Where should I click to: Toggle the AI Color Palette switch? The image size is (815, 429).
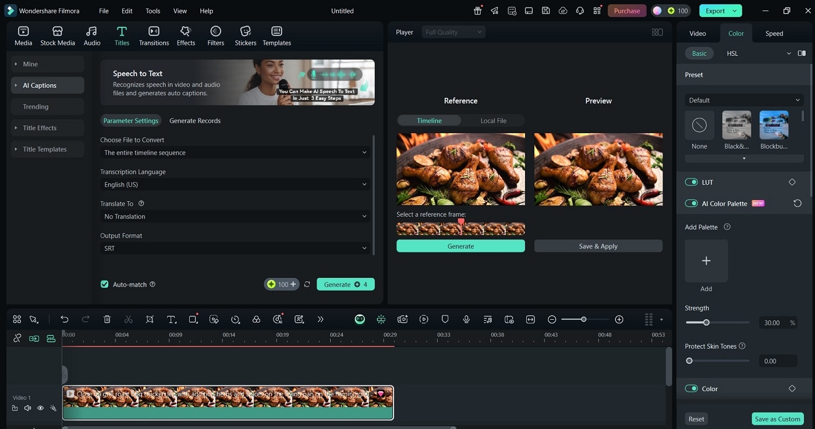[691, 203]
